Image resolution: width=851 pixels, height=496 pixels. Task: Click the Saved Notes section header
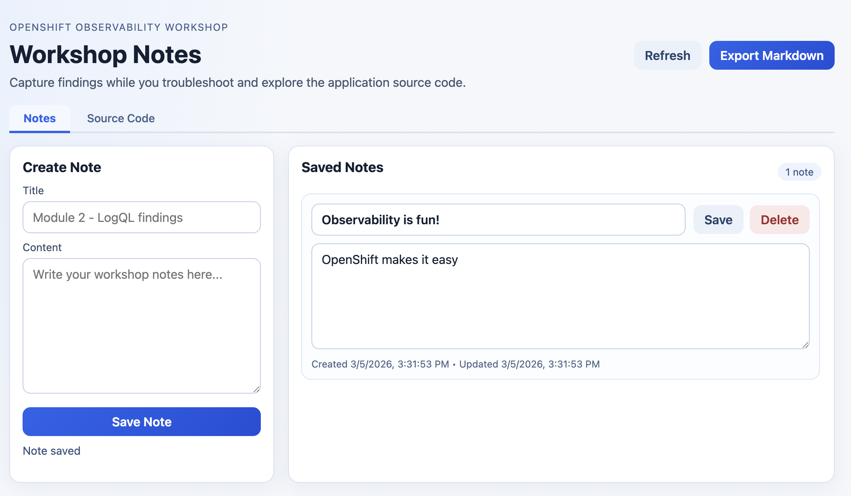[x=342, y=167]
